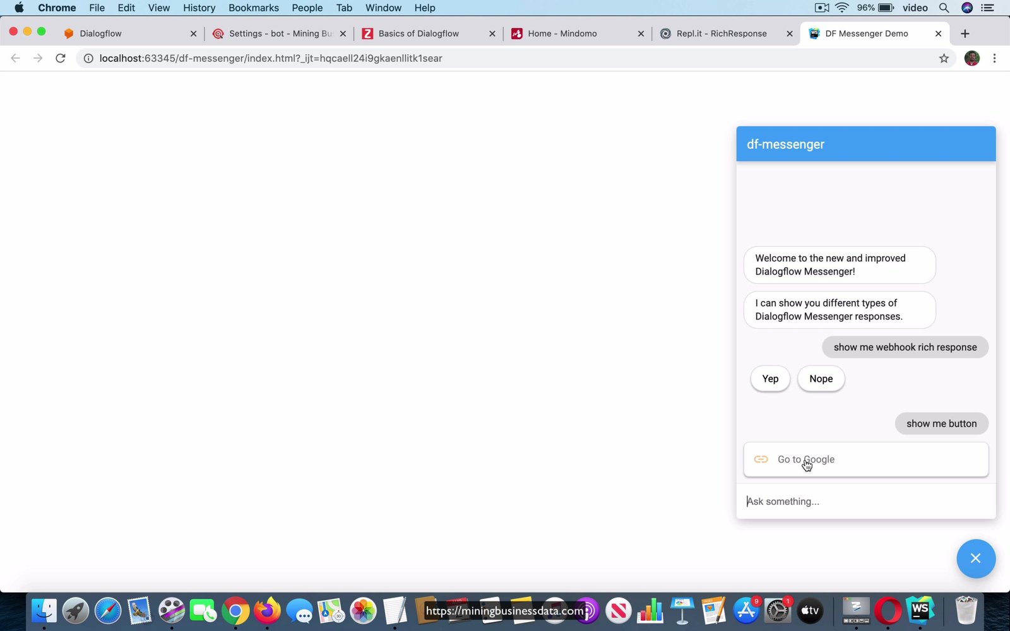Open Firefox from the Dock
Viewport: 1010px width, 631px height.
[x=267, y=611]
